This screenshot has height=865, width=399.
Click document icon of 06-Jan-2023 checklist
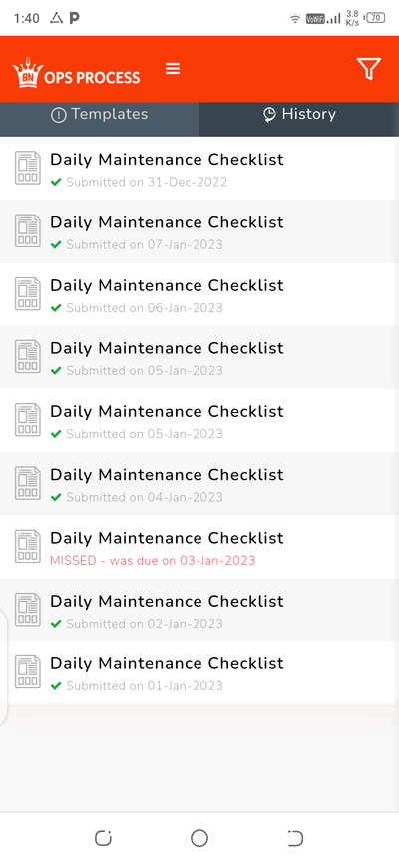(x=28, y=294)
